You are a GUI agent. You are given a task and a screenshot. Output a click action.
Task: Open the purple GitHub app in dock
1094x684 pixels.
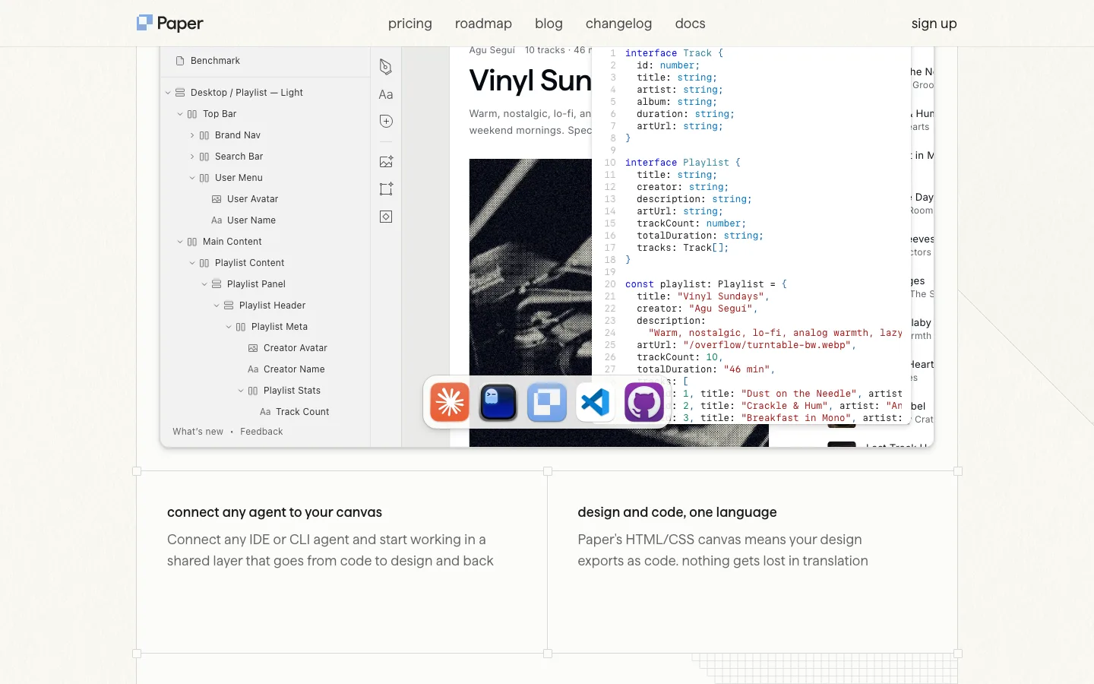[x=644, y=402]
